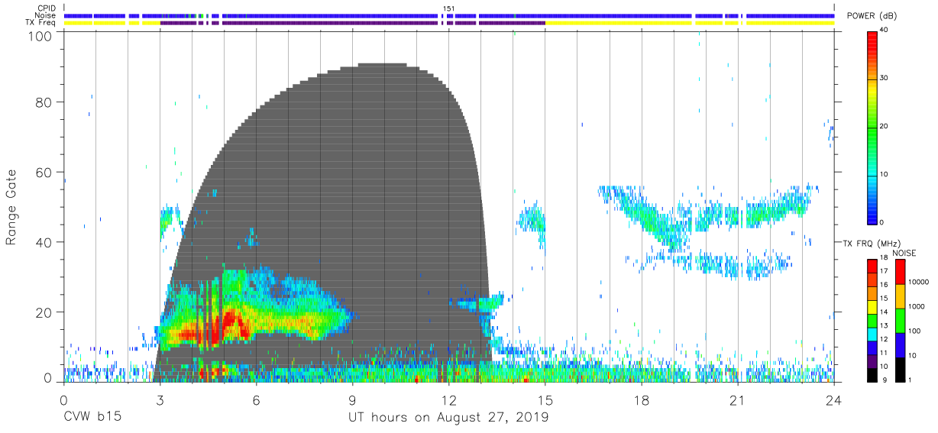The image size is (938, 433).
Task: Click the 12 tick on the UT hours axis
Action: click(448, 399)
